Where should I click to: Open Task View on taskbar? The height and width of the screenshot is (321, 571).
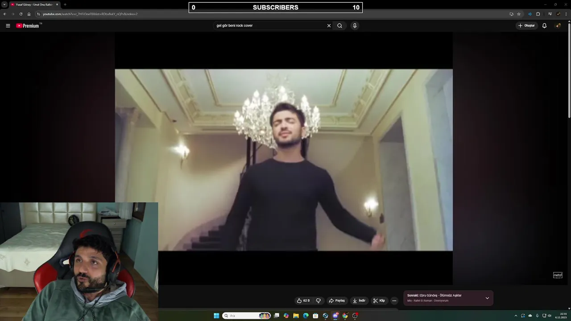click(x=277, y=316)
